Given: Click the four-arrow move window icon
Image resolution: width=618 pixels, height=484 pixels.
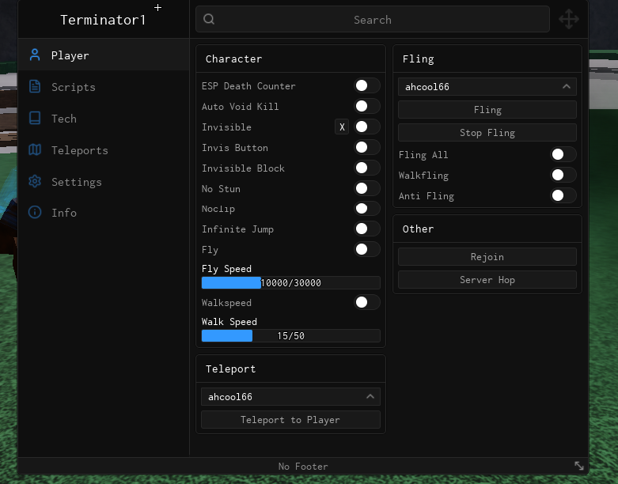Looking at the screenshot, I should pyautogui.click(x=569, y=19).
